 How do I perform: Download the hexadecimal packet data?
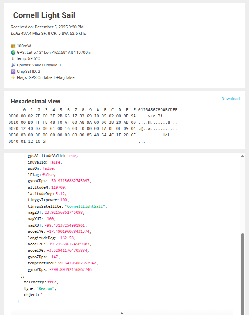[230, 99]
